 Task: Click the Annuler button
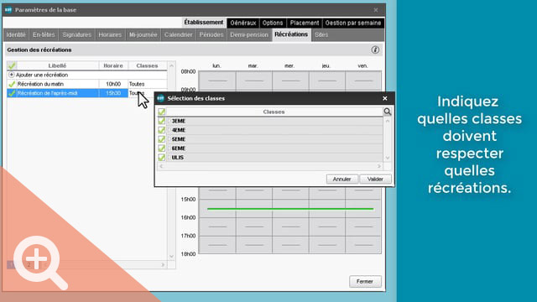[x=341, y=179]
